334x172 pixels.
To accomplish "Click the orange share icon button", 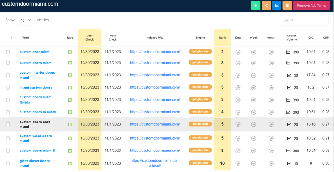I will coord(266,5).
